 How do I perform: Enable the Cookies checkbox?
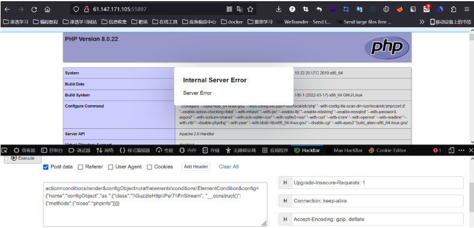149,167
